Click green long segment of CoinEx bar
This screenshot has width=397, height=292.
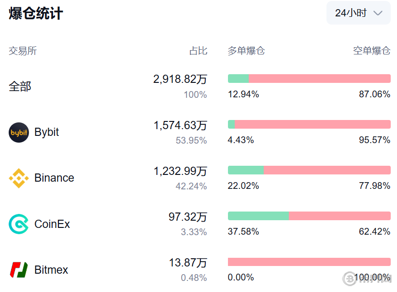(258, 216)
